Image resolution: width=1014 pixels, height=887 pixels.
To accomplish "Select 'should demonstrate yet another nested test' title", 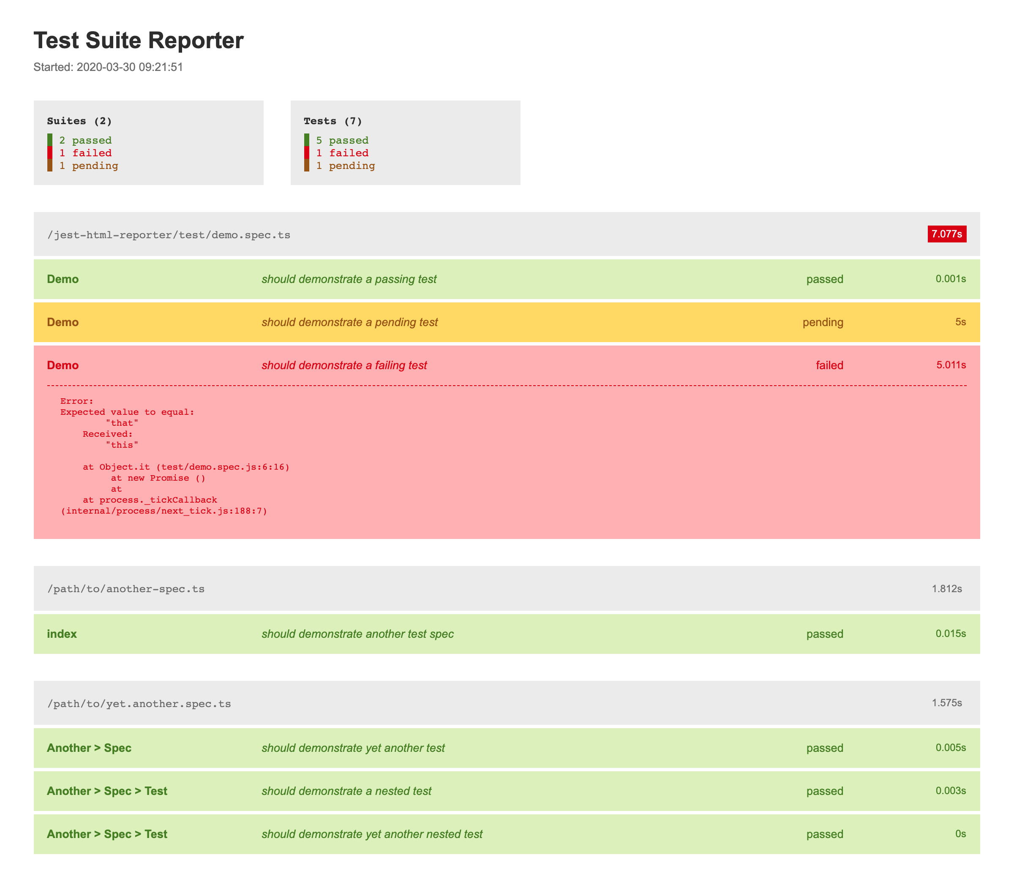I will coord(372,834).
